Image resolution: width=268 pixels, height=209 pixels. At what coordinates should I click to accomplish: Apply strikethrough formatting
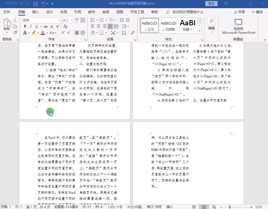tap(45, 26)
